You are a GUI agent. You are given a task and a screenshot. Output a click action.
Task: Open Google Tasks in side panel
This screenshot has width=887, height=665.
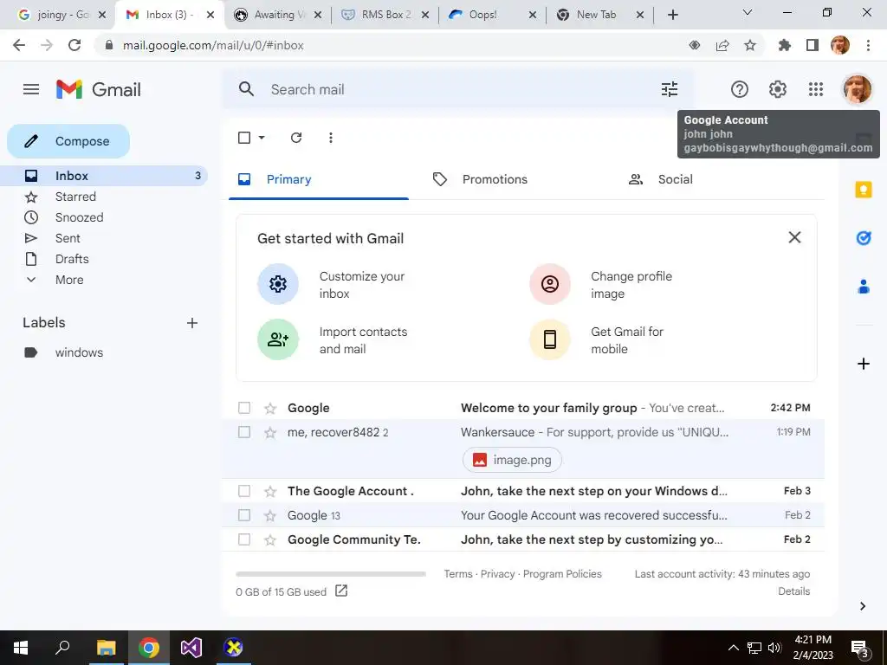[x=864, y=238]
